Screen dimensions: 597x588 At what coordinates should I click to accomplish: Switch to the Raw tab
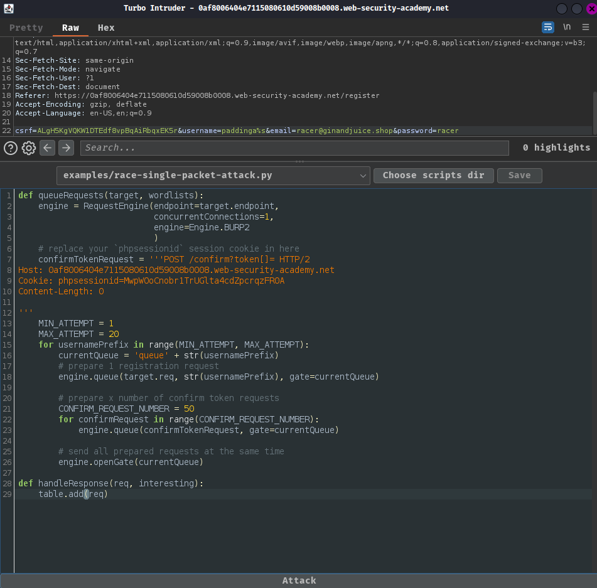[70, 28]
